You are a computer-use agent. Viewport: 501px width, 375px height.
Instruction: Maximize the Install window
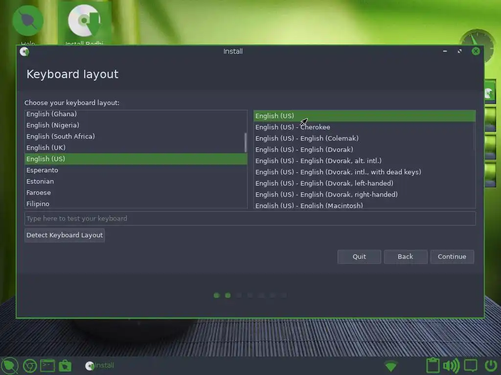pyautogui.click(x=460, y=51)
